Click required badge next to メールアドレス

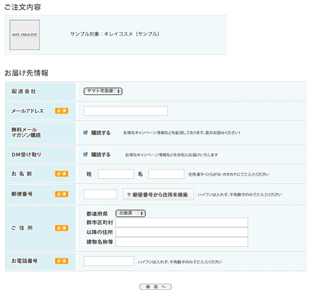61,111
